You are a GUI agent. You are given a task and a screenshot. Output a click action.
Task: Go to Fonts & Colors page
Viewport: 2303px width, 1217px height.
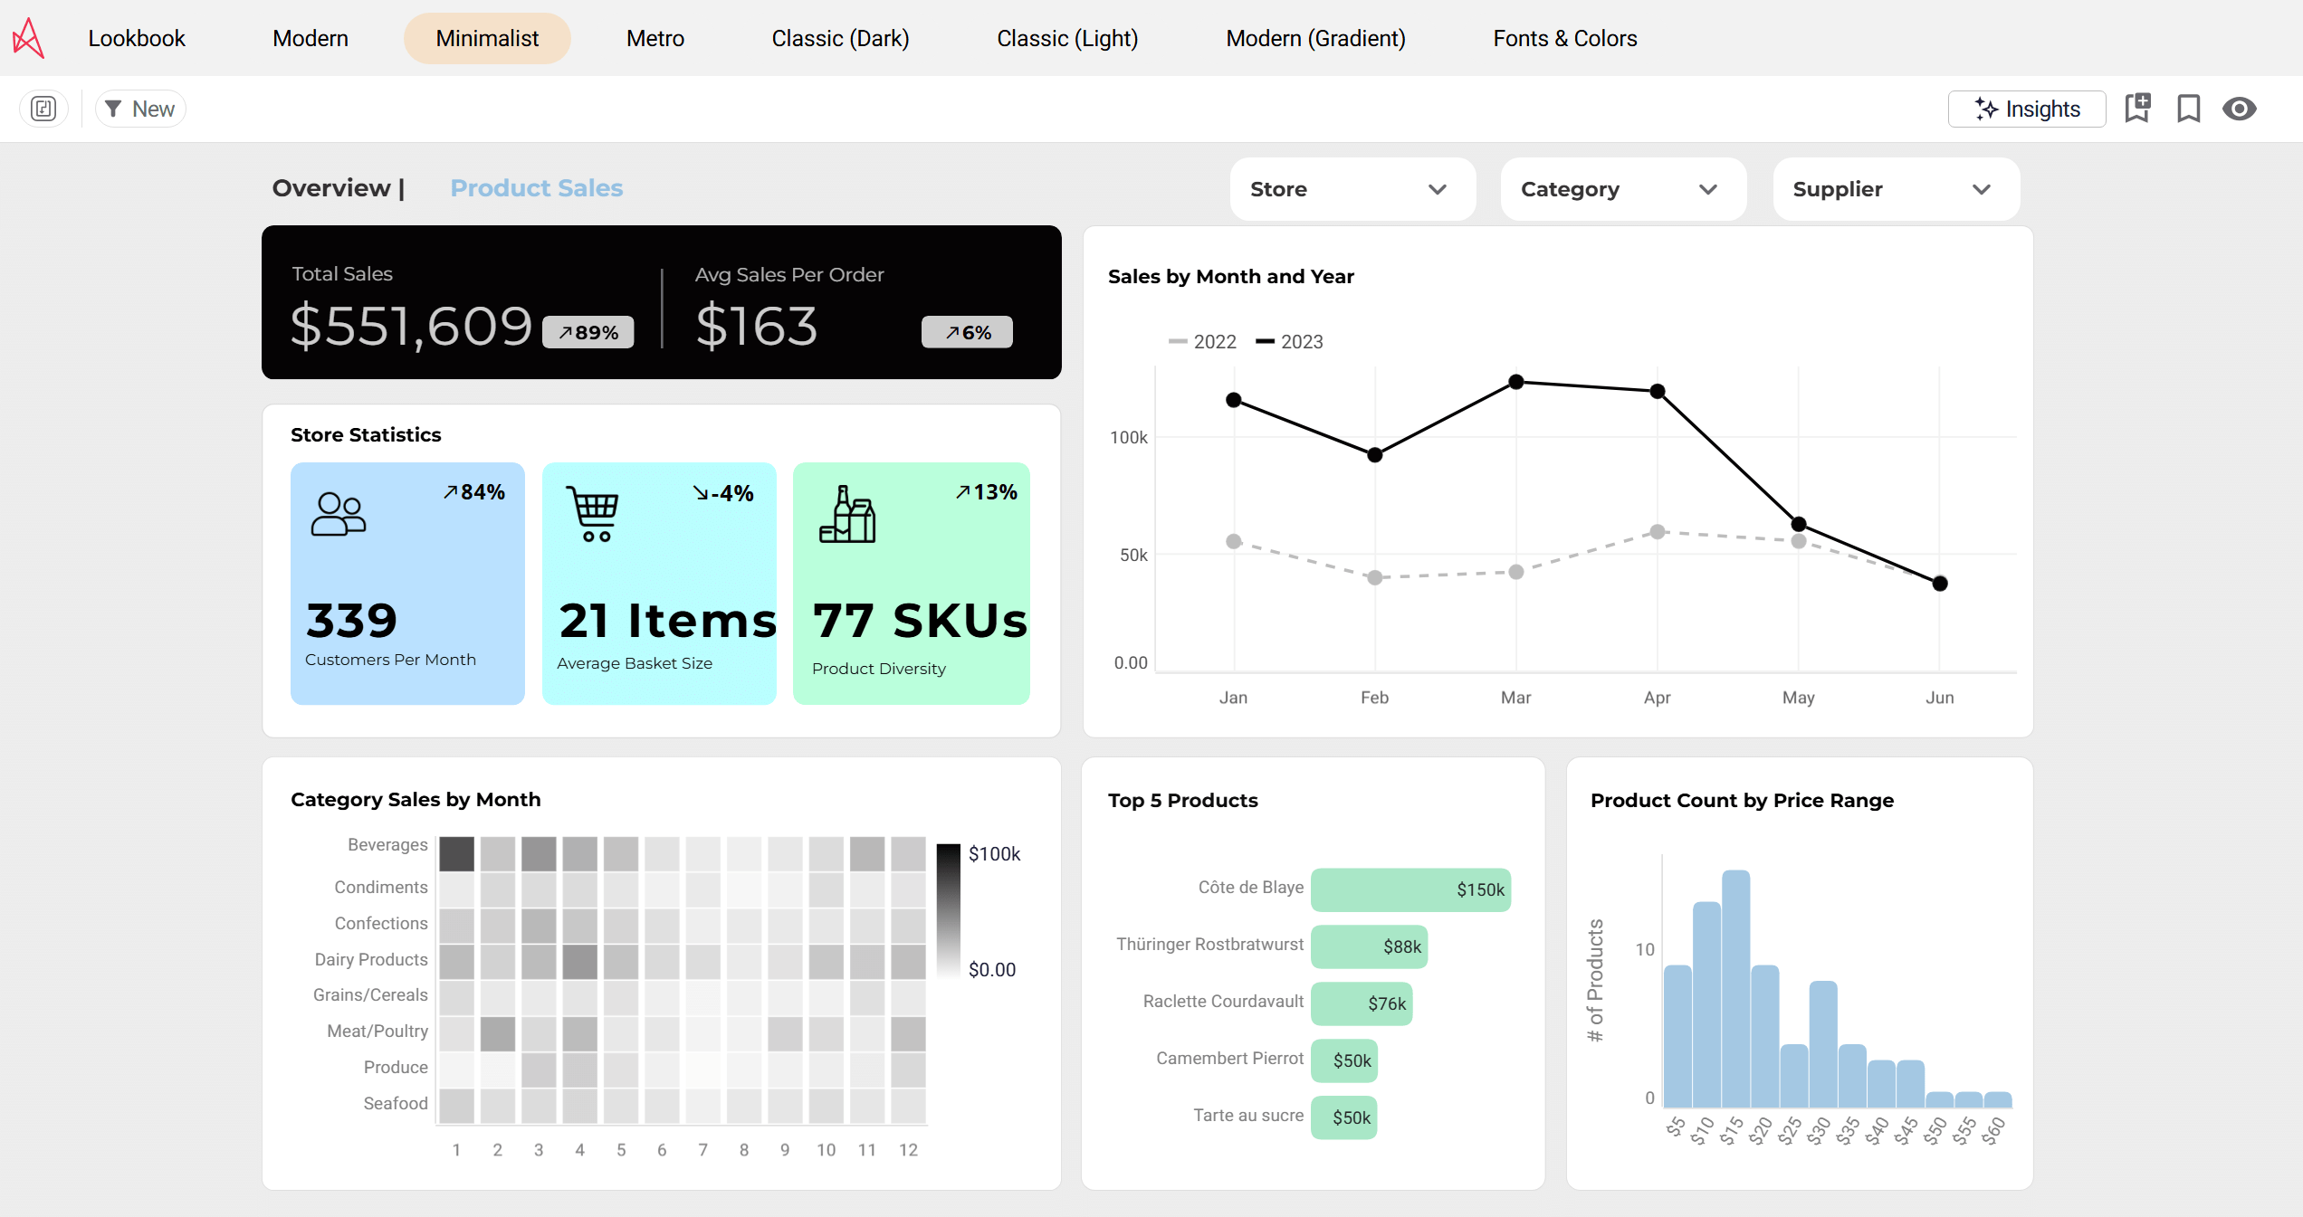tap(1564, 38)
